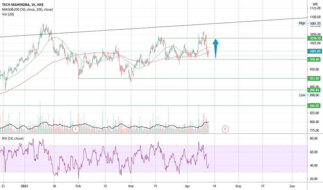
Task: Select the Vol (20) indicator legend
Action: 8,14
